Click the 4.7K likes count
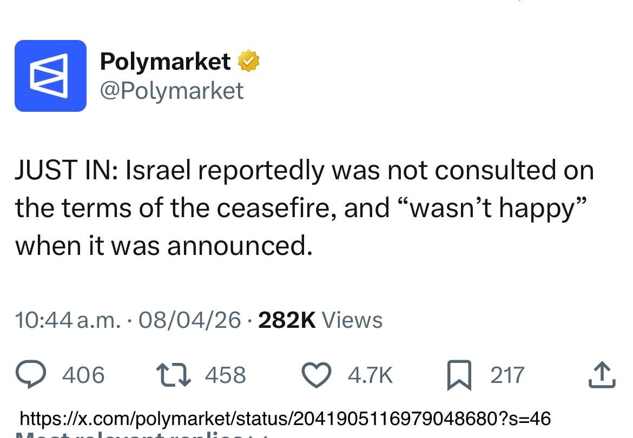The image size is (633, 438). click(370, 375)
